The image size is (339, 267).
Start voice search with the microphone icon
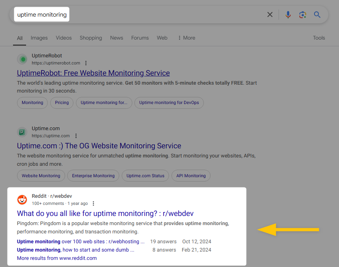click(x=288, y=15)
